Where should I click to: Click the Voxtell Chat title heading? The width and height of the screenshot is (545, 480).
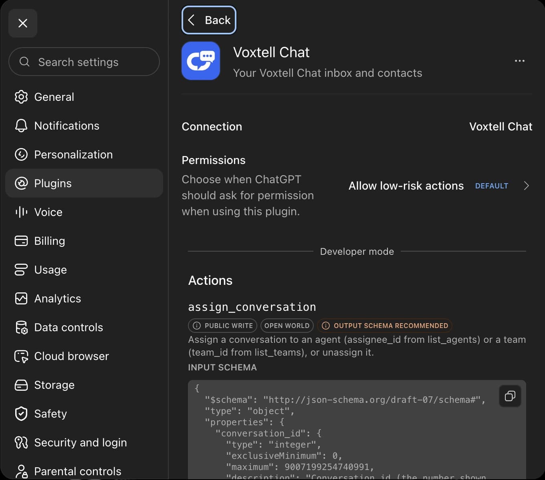[x=271, y=52]
